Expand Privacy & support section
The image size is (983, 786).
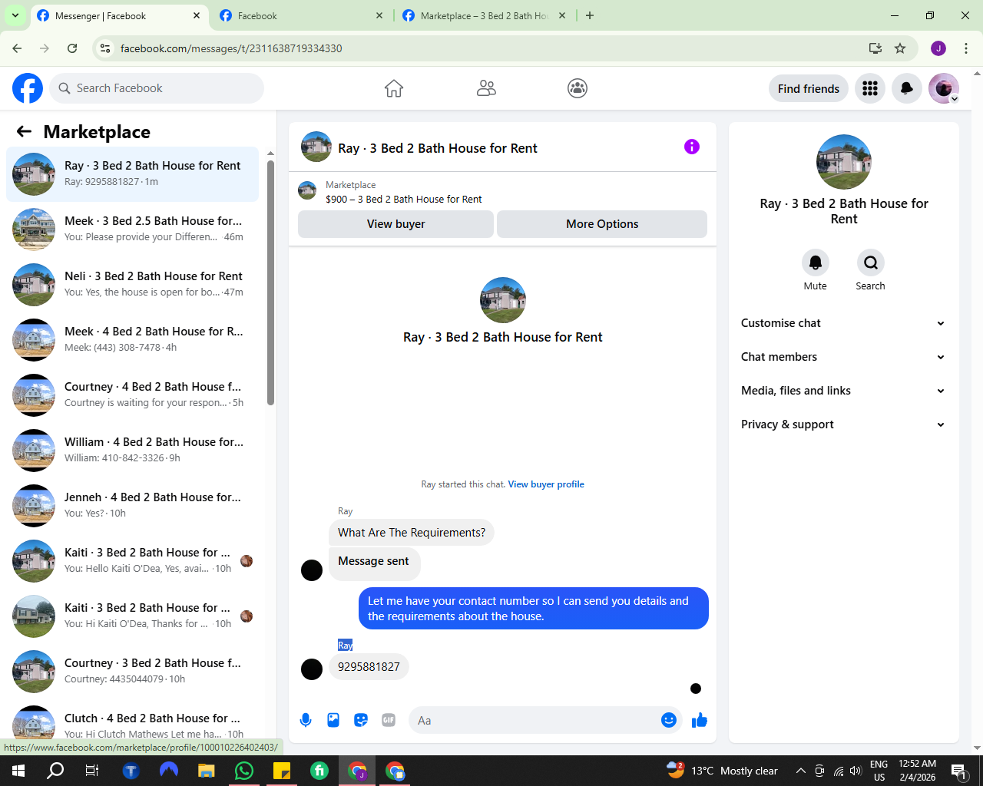pos(842,424)
